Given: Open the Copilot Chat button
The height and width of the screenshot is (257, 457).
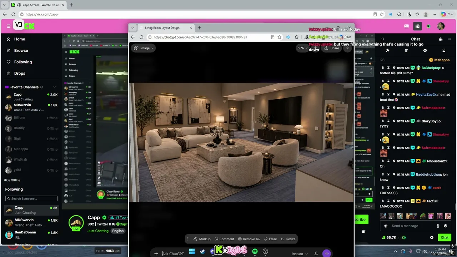Looking at the screenshot, I should (447, 14).
